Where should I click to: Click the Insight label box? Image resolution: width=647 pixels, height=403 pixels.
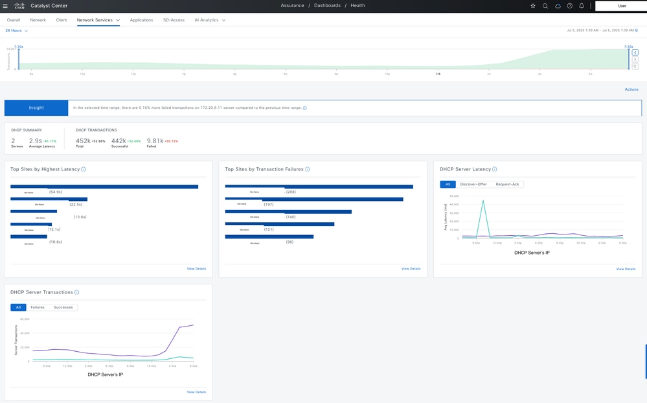point(36,108)
